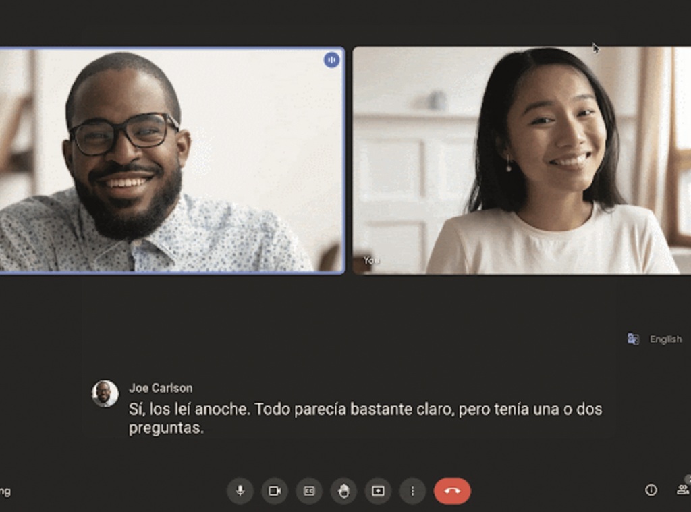Toggle closed captions button
The height and width of the screenshot is (512, 691).
point(309,491)
